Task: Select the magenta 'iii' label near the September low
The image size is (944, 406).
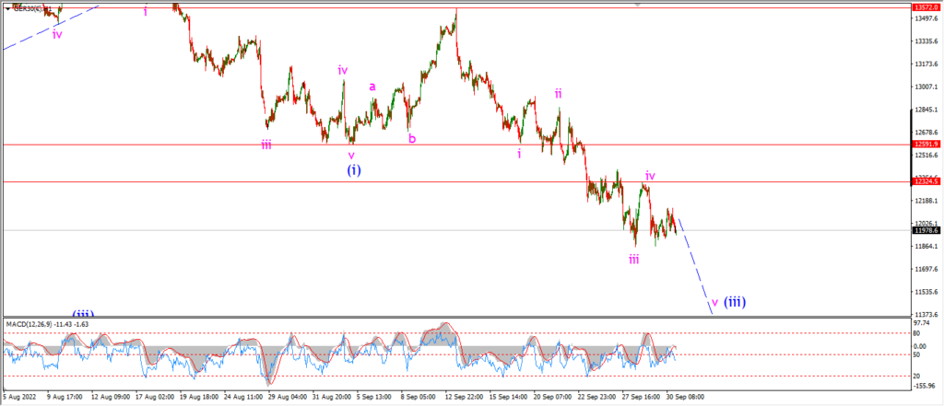Action: 634,260
